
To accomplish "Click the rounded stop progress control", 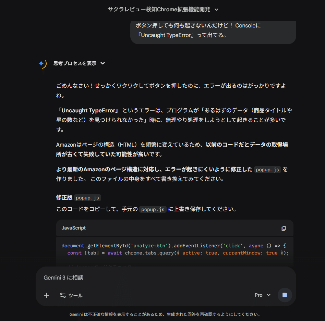I will coord(285,295).
